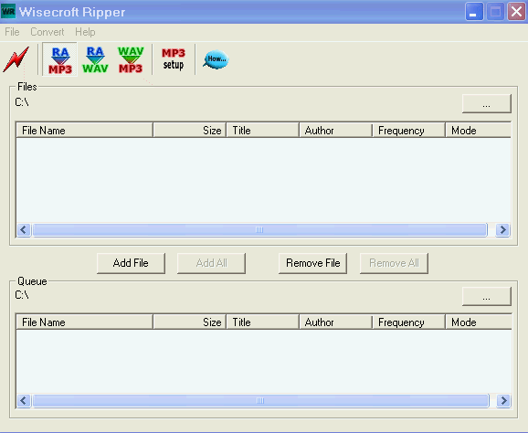The image size is (528, 433).
Task: Select the RA to MP3 conversion mode
Action: (60, 59)
